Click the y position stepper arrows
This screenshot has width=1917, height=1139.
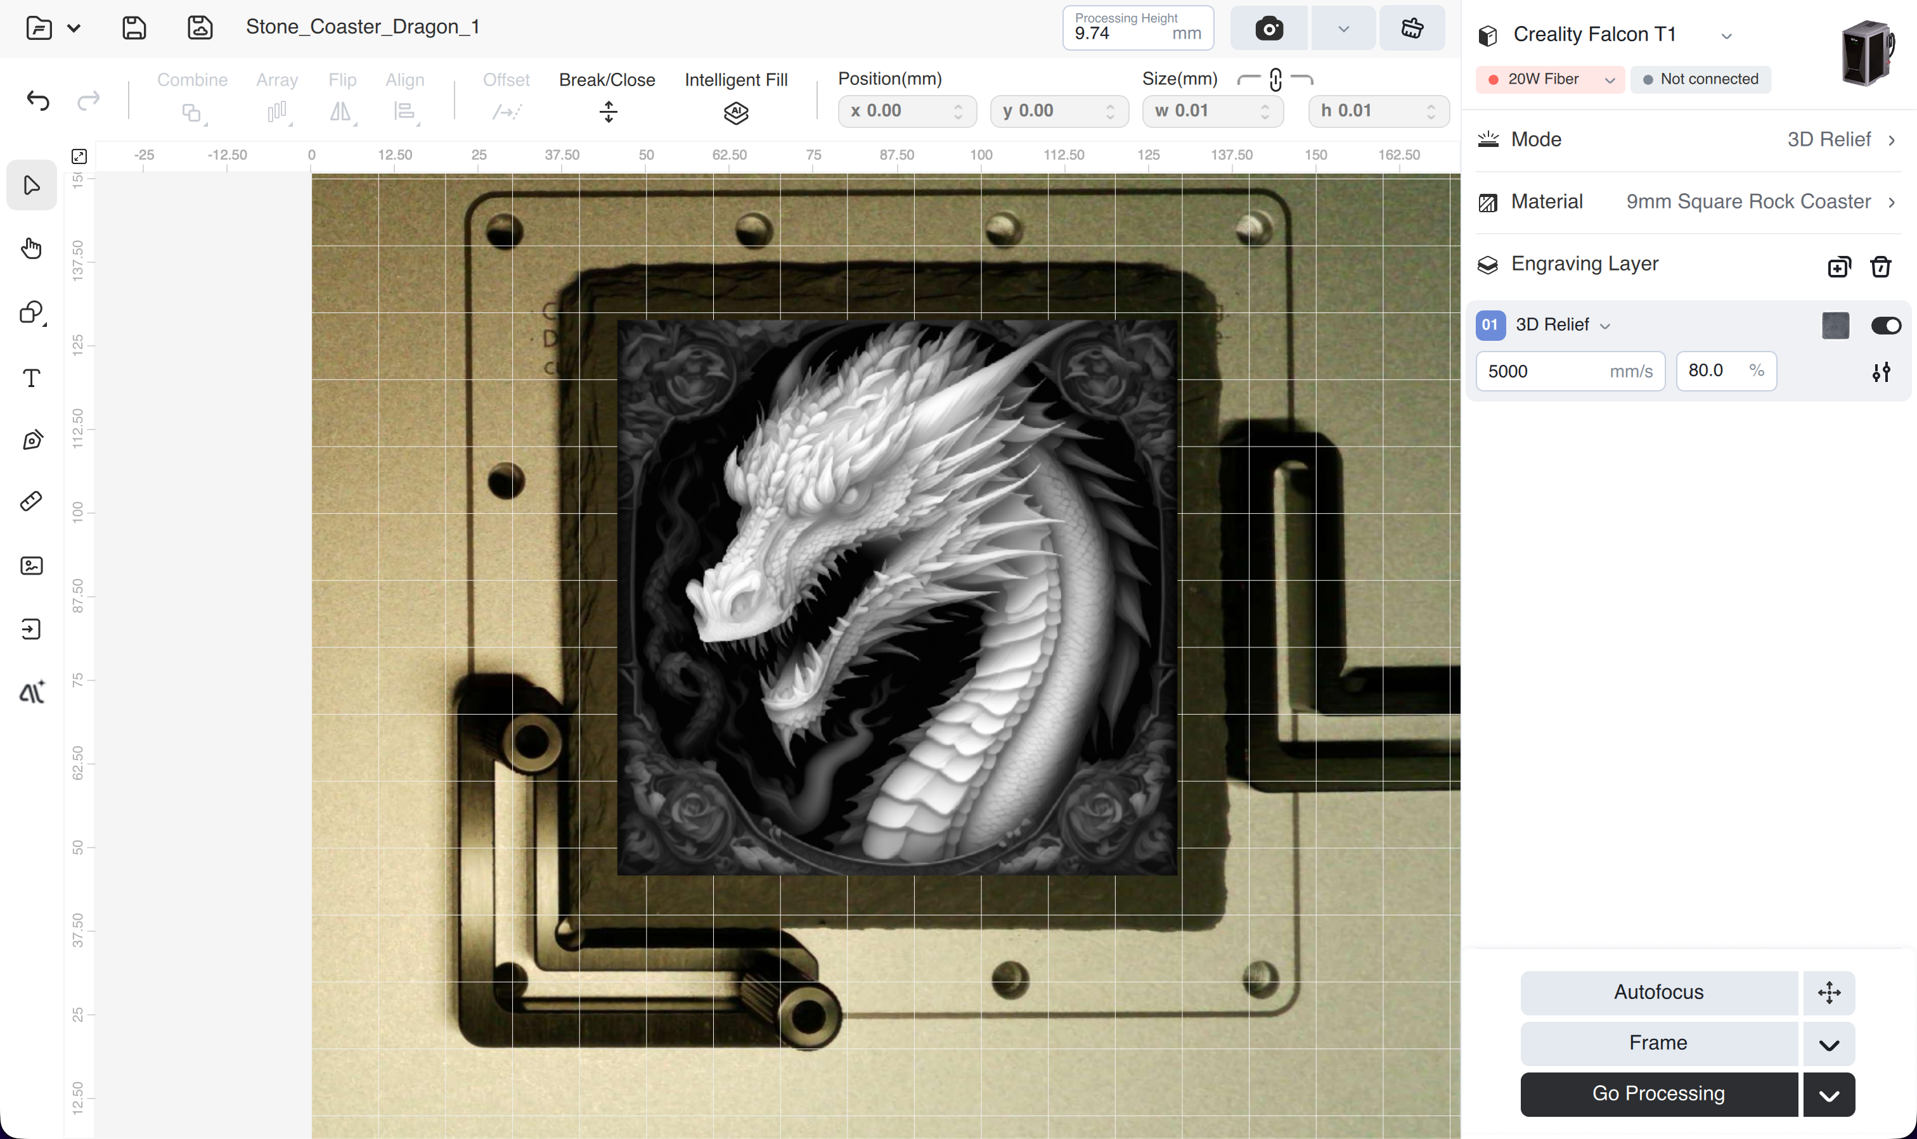pyautogui.click(x=1111, y=112)
